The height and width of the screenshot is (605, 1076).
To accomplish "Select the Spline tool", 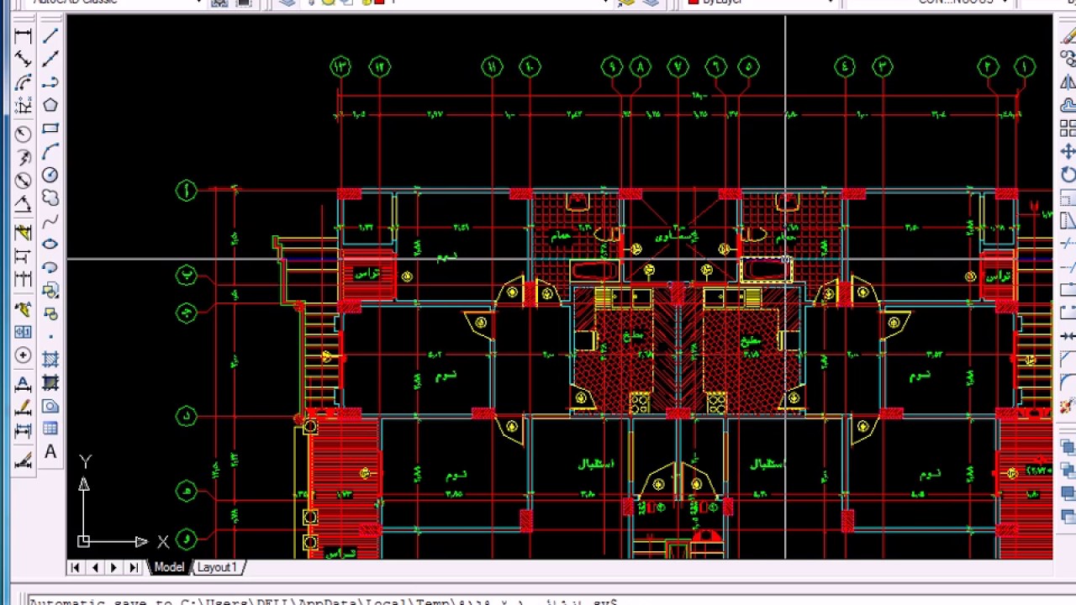I will (50, 221).
